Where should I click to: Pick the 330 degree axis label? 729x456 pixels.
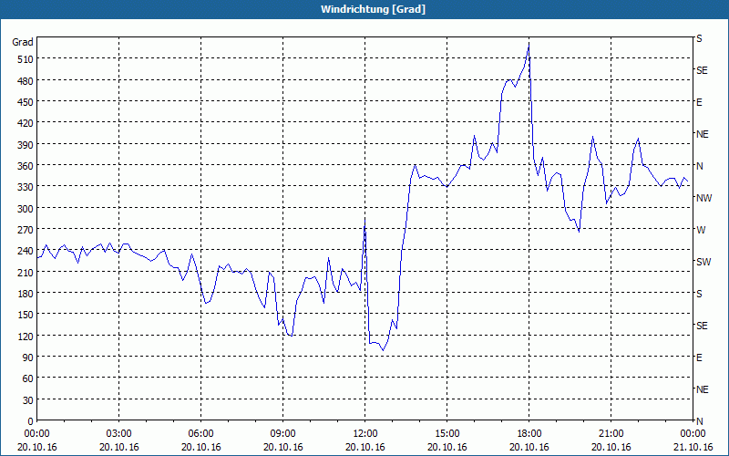(26, 187)
